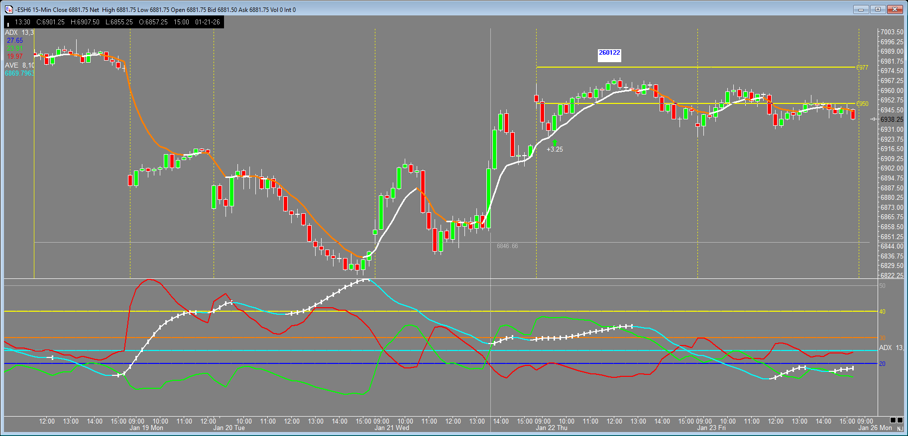This screenshot has height=436, width=908.
Task: Click the yellow 40 level in ADX pane
Action: (x=883, y=312)
